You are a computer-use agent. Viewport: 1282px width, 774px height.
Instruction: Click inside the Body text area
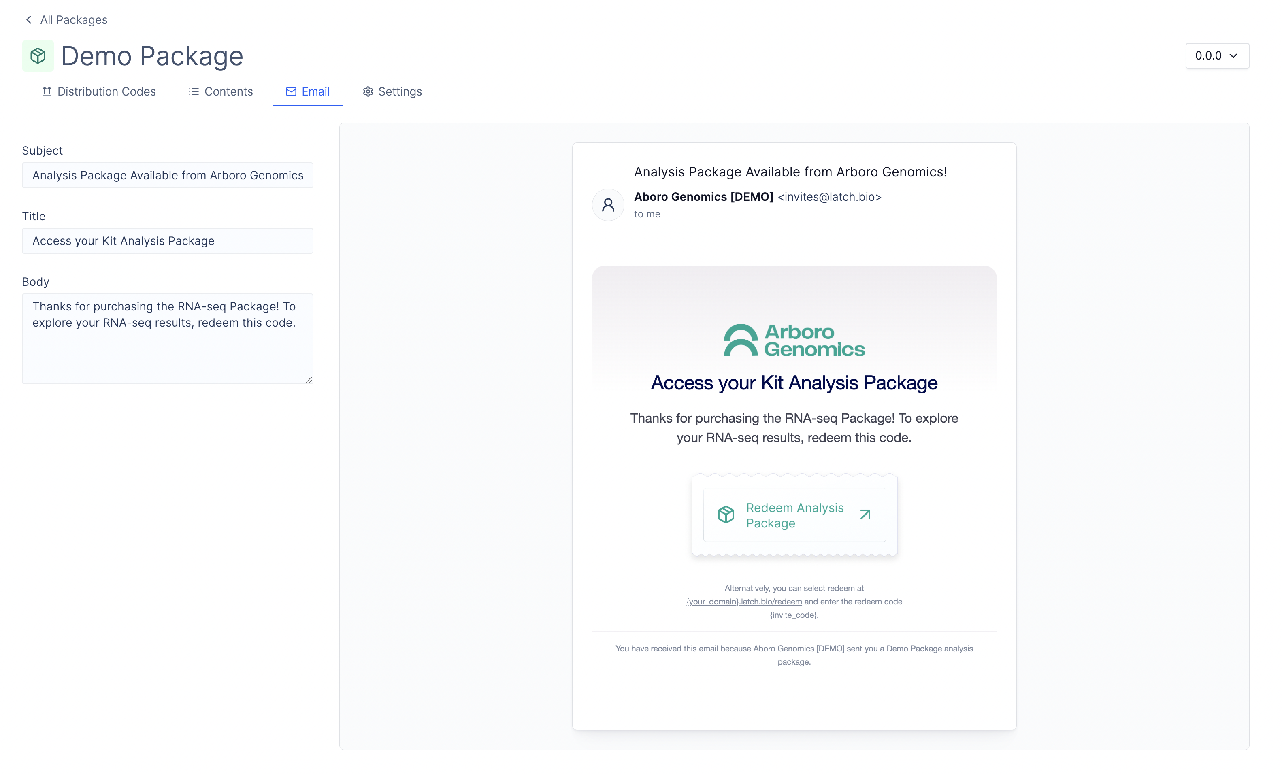168,338
